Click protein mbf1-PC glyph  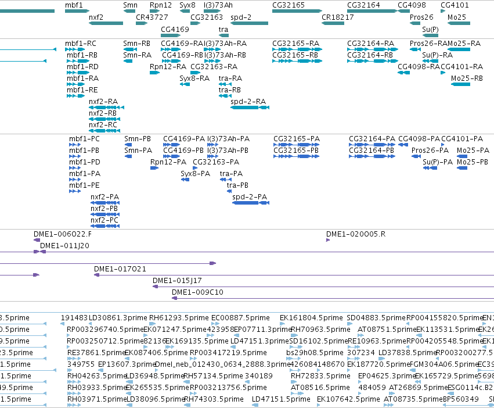tap(75, 145)
